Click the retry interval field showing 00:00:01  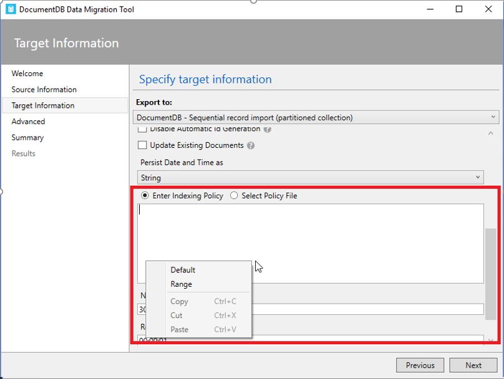coord(311,339)
